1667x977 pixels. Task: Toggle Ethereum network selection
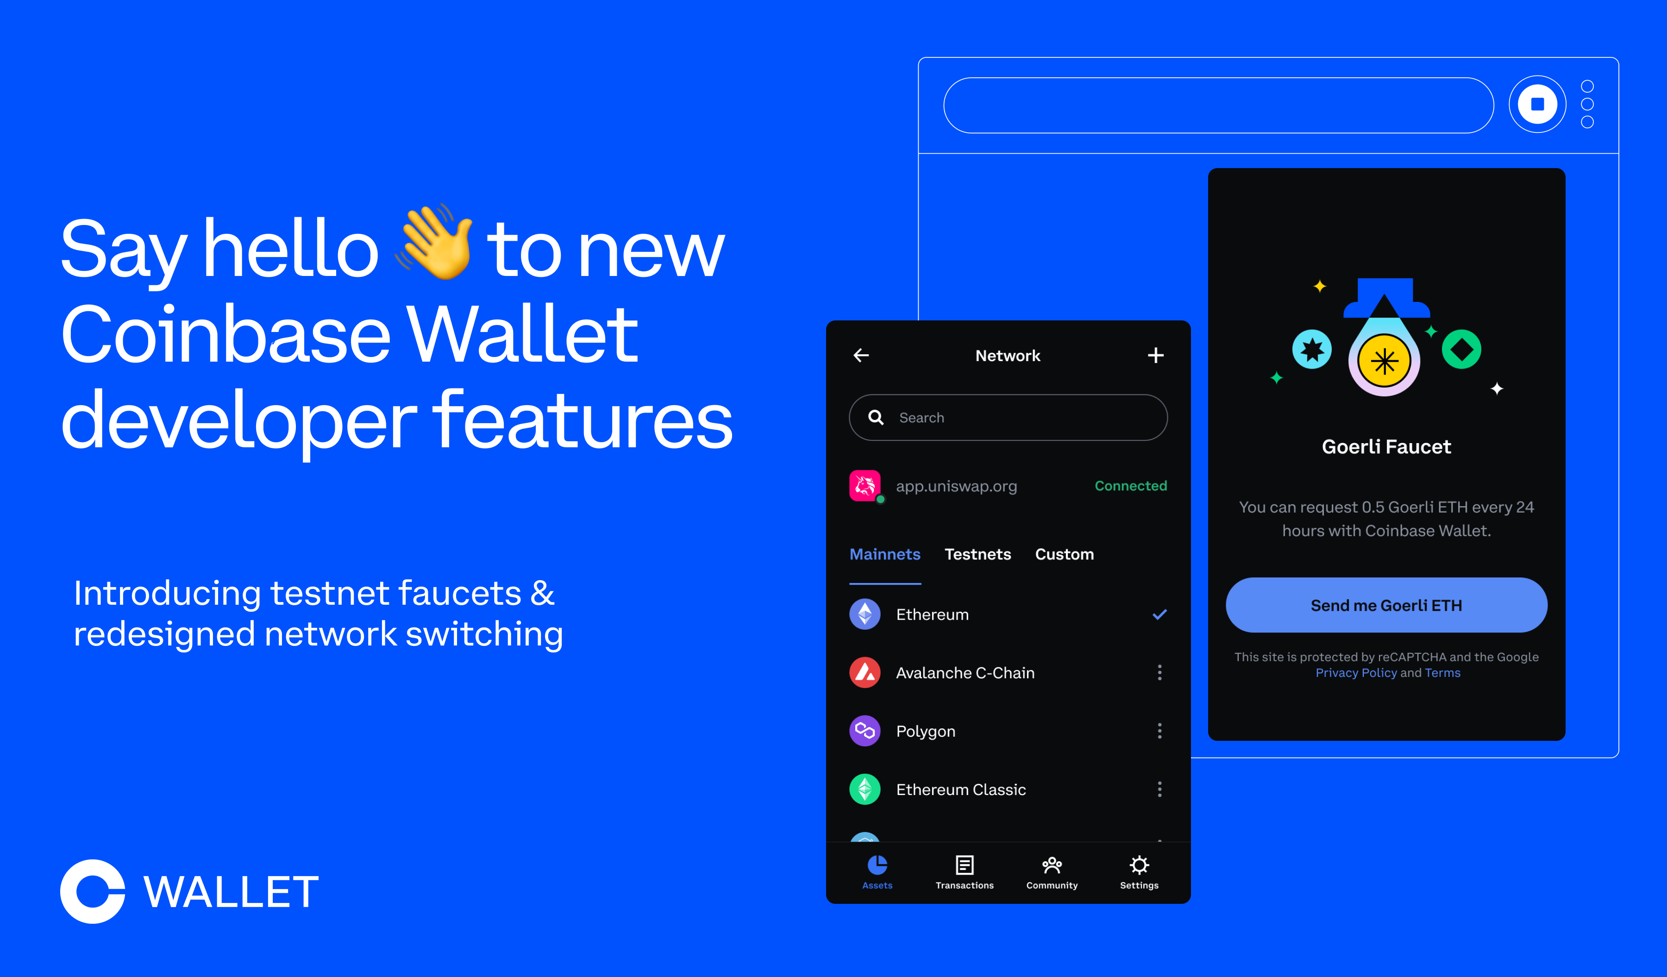977,613
